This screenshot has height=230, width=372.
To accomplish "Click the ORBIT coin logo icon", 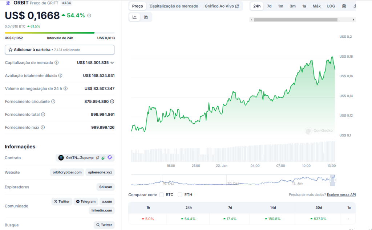I will 8,3.
